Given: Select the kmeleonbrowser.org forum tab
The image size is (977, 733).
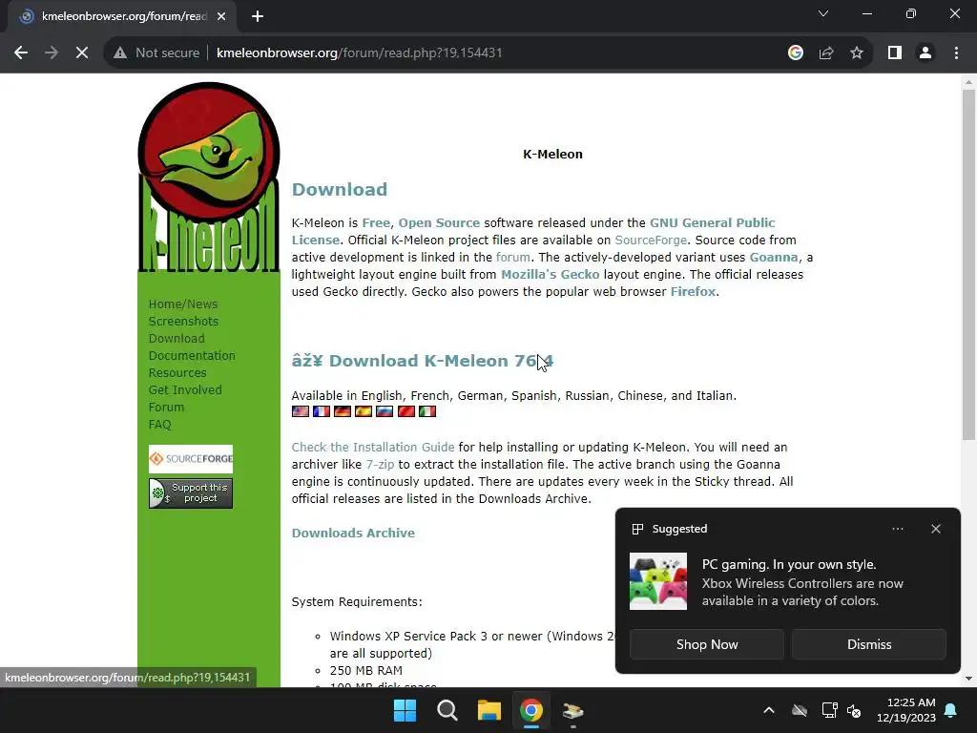Looking at the screenshot, I should [x=121, y=16].
